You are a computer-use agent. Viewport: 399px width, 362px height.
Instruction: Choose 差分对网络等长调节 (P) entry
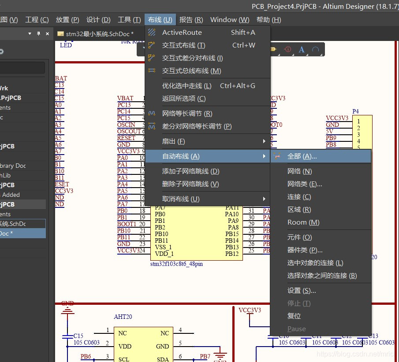pyautogui.click(x=208, y=126)
